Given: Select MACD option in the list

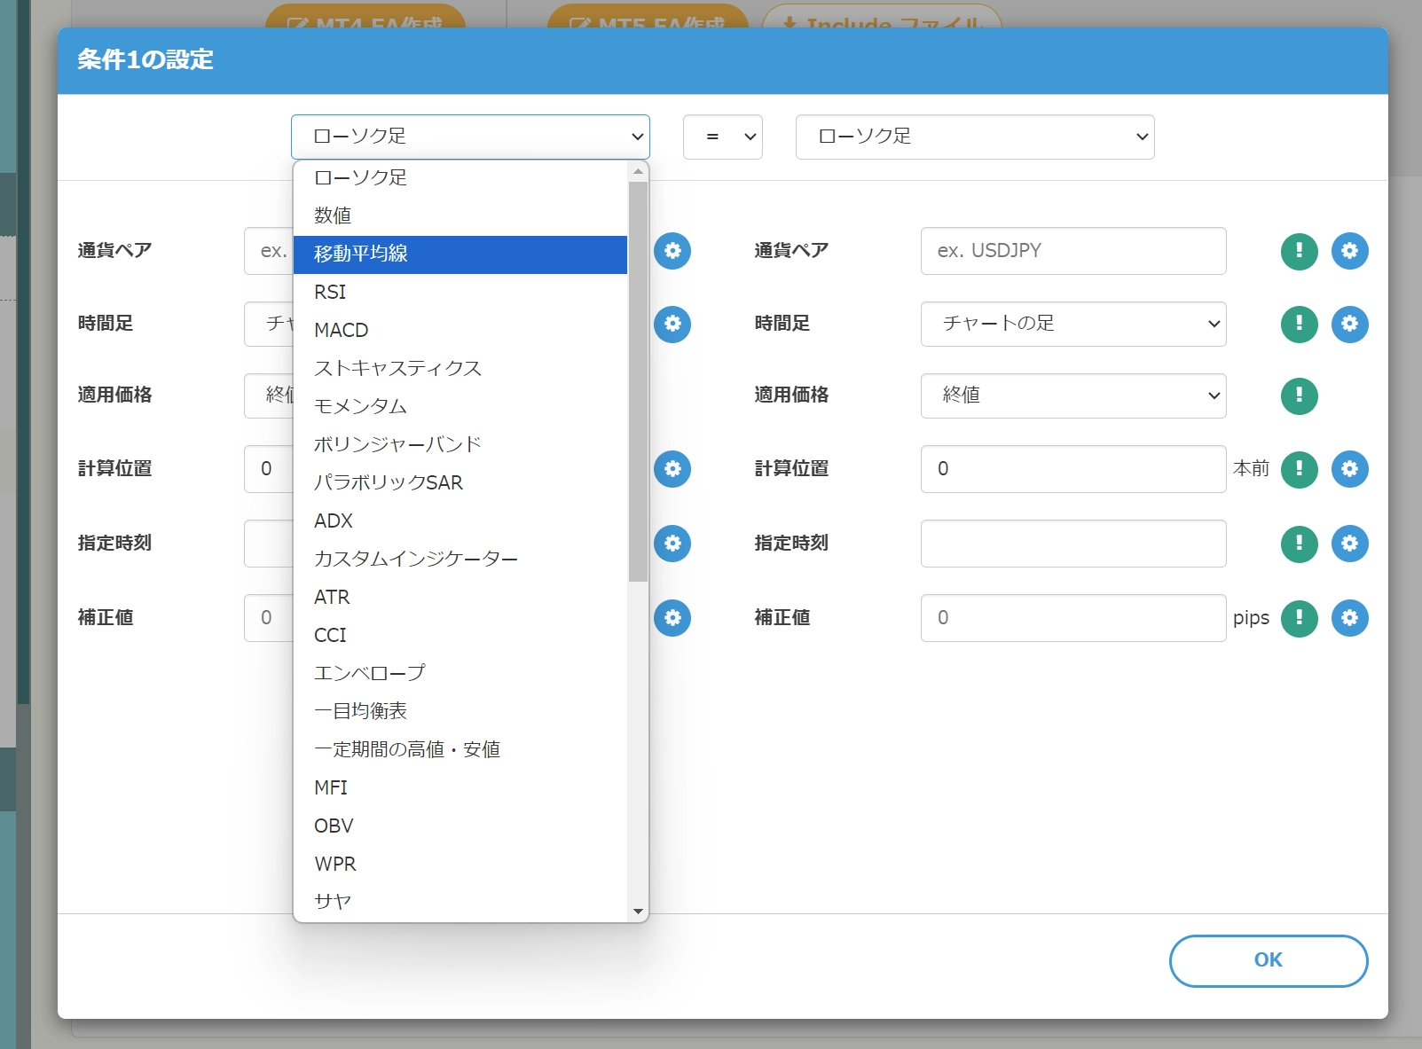Looking at the screenshot, I should (460, 330).
